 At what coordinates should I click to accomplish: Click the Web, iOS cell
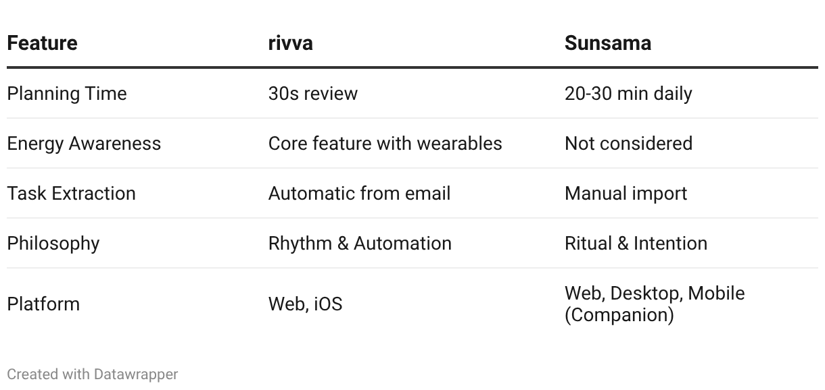[305, 304]
